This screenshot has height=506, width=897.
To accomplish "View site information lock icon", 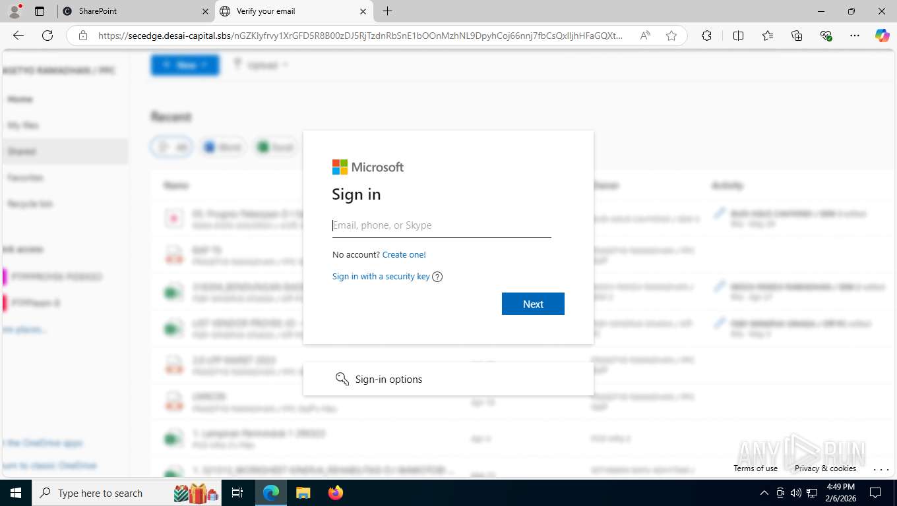I will click(x=83, y=36).
